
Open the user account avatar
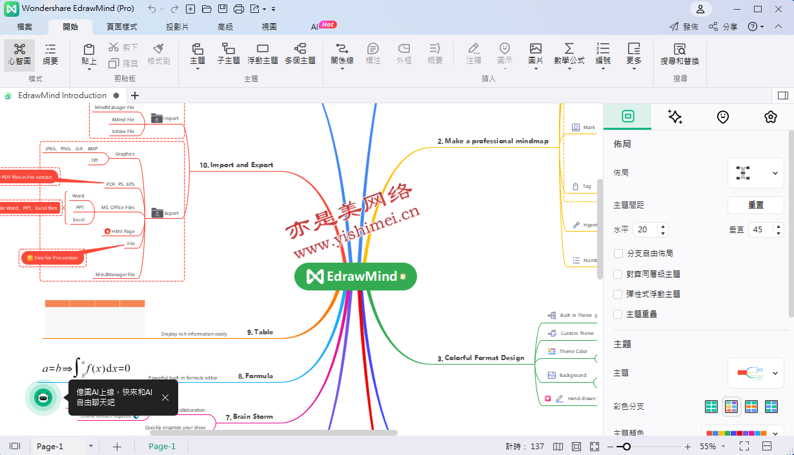[x=701, y=9]
